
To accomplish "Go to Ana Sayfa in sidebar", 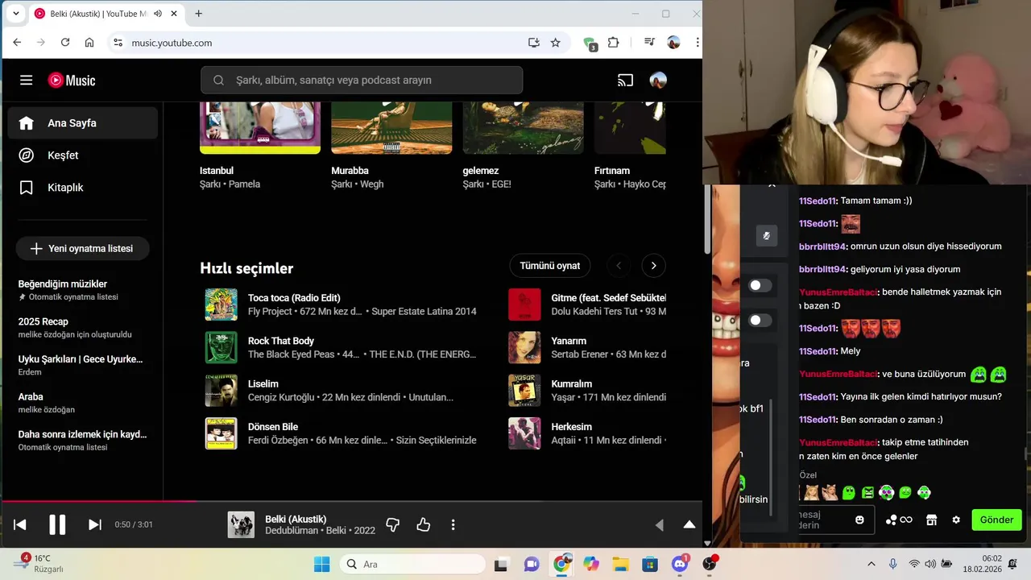I will (x=83, y=123).
